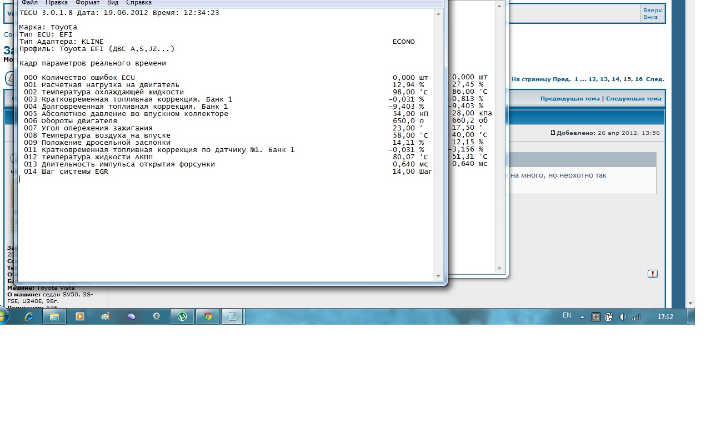Viewport: 711px width, 444px height.
Task: Open Windows Explorer folder icon in taskbar
Action: [54, 316]
